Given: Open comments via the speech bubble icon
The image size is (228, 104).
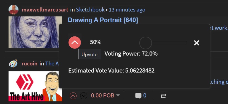Looking at the screenshot, I should [138, 96].
